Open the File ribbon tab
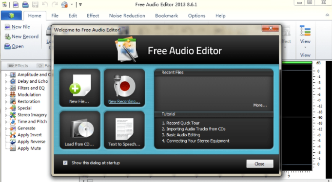This screenshot has width=332, height=182. 55,16
